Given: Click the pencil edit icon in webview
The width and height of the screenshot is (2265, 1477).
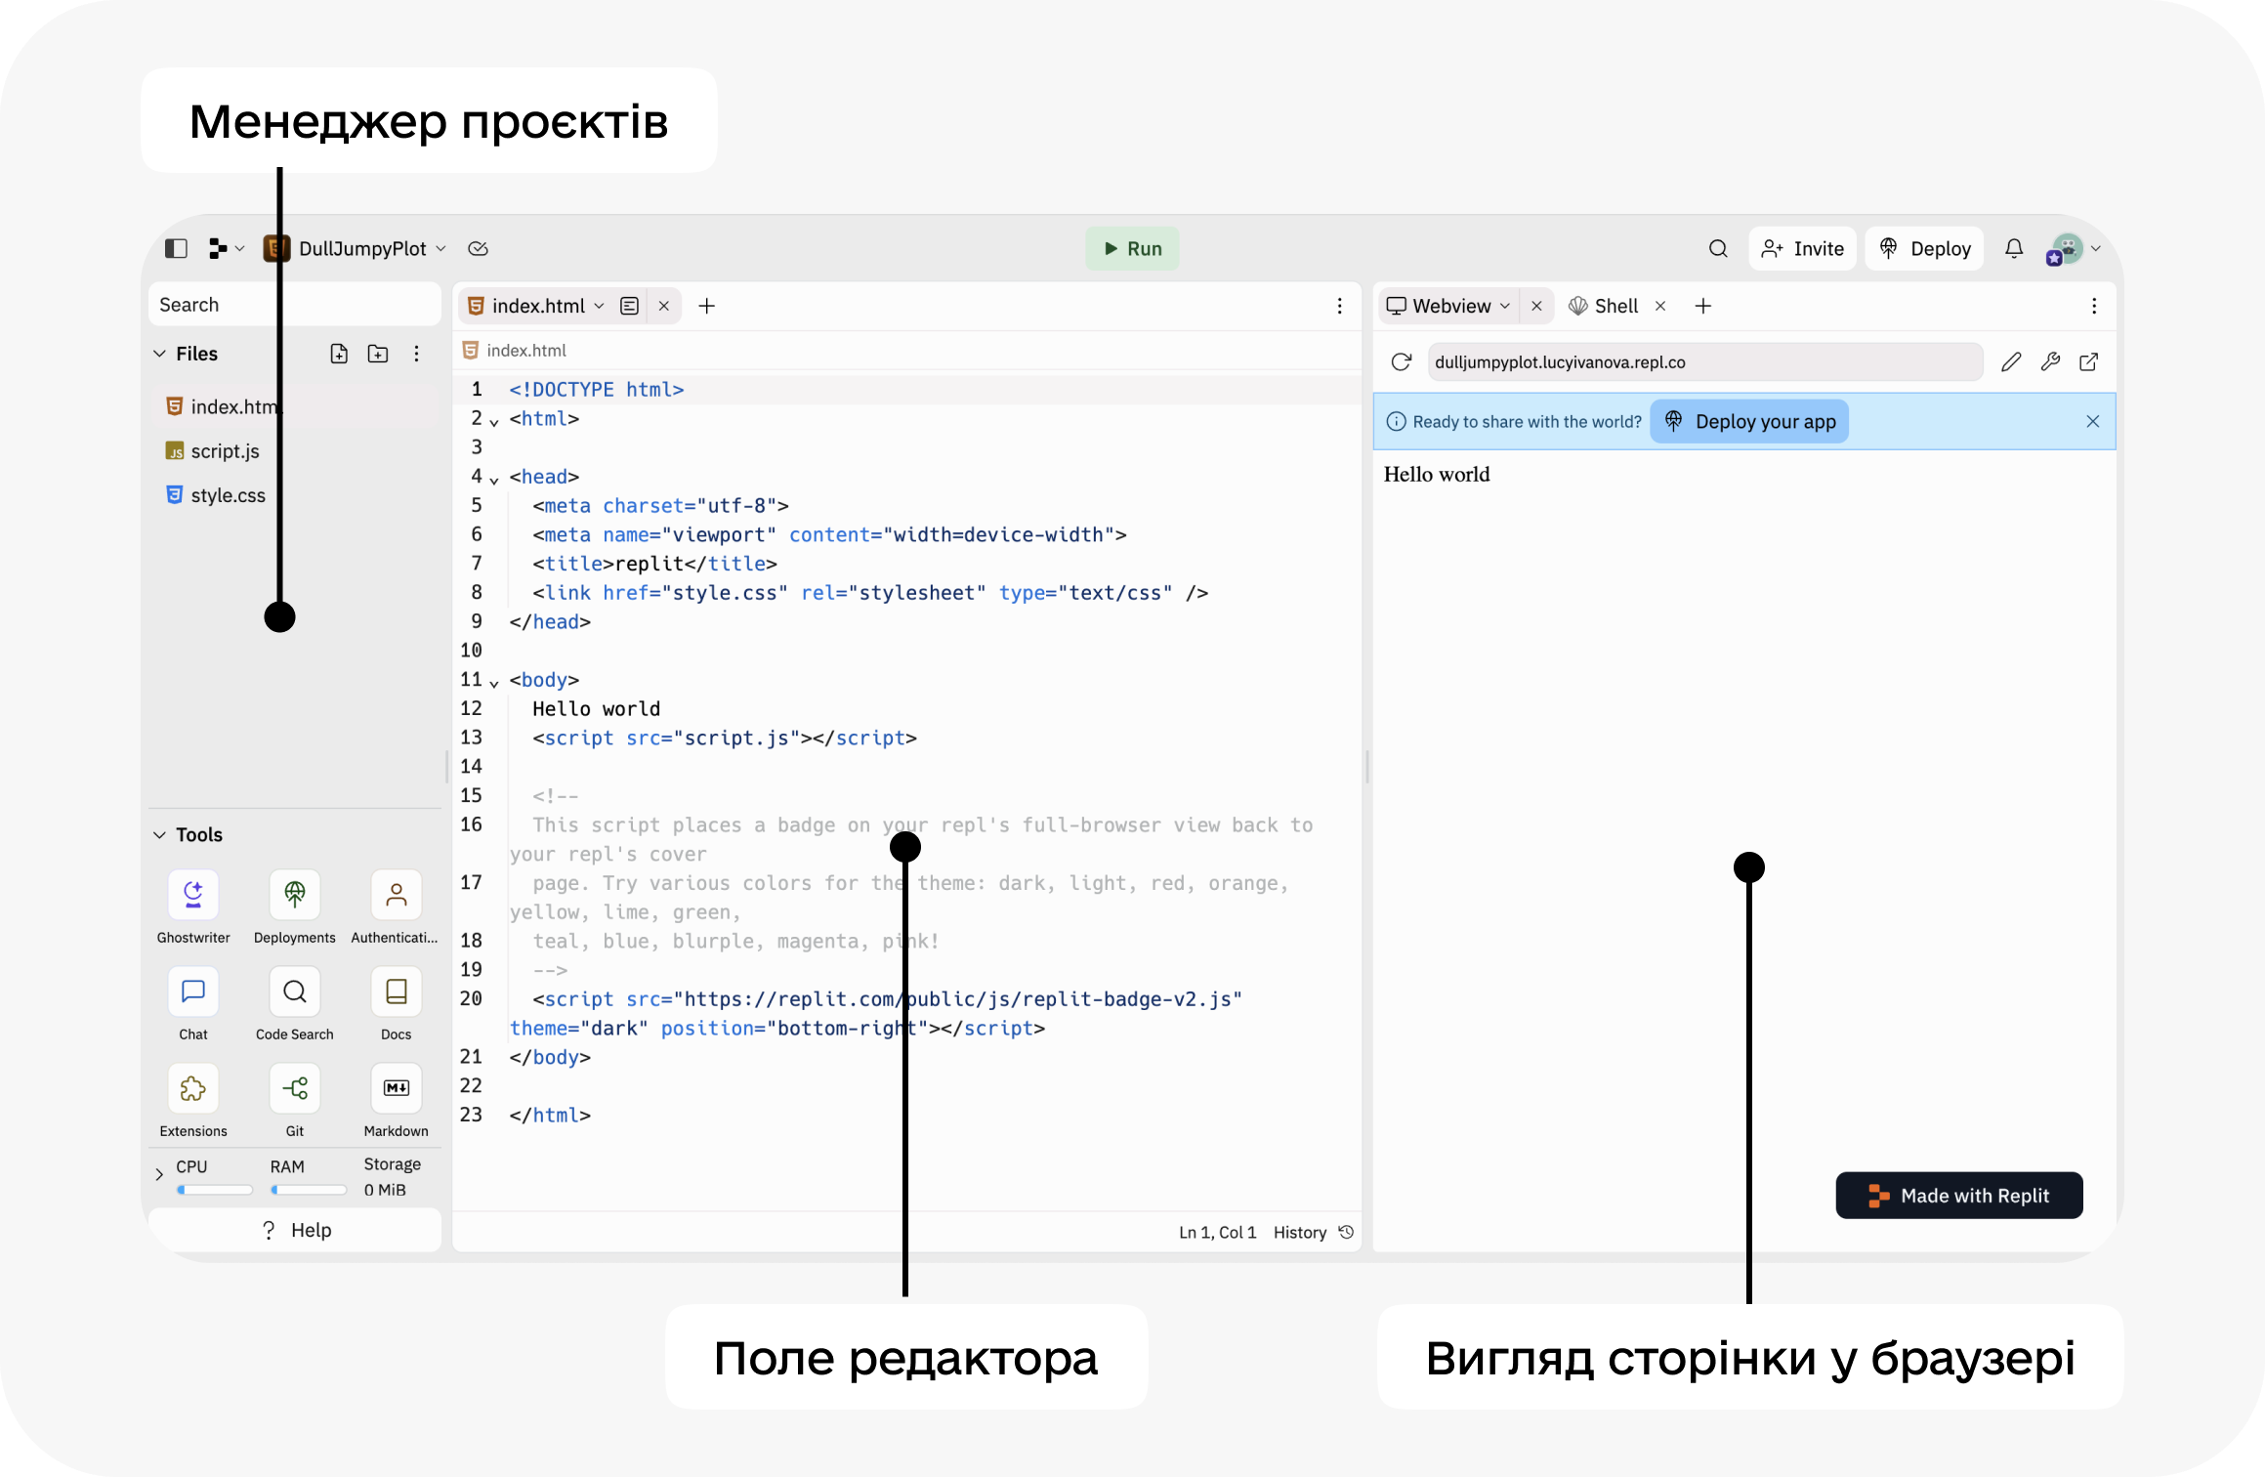Looking at the screenshot, I should pyautogui.click(x=2011, y=362).
